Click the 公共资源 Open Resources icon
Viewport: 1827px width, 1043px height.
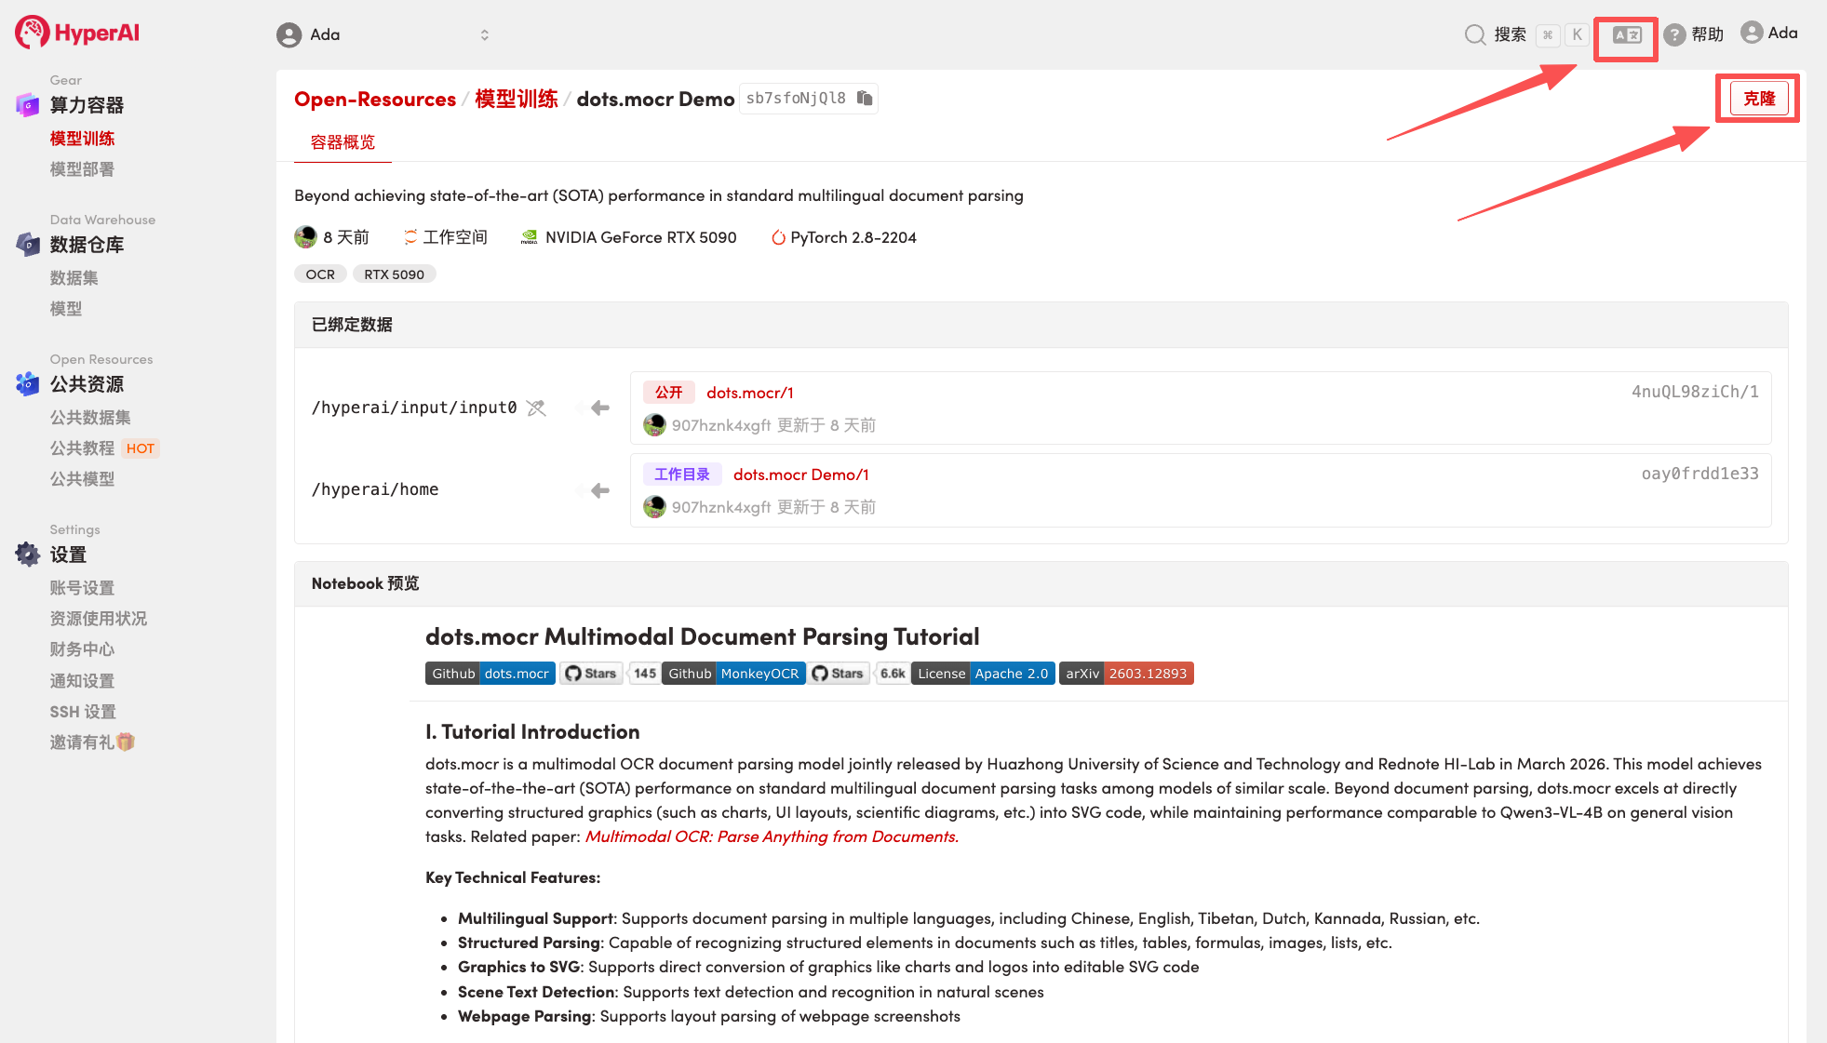click(27, 383)
